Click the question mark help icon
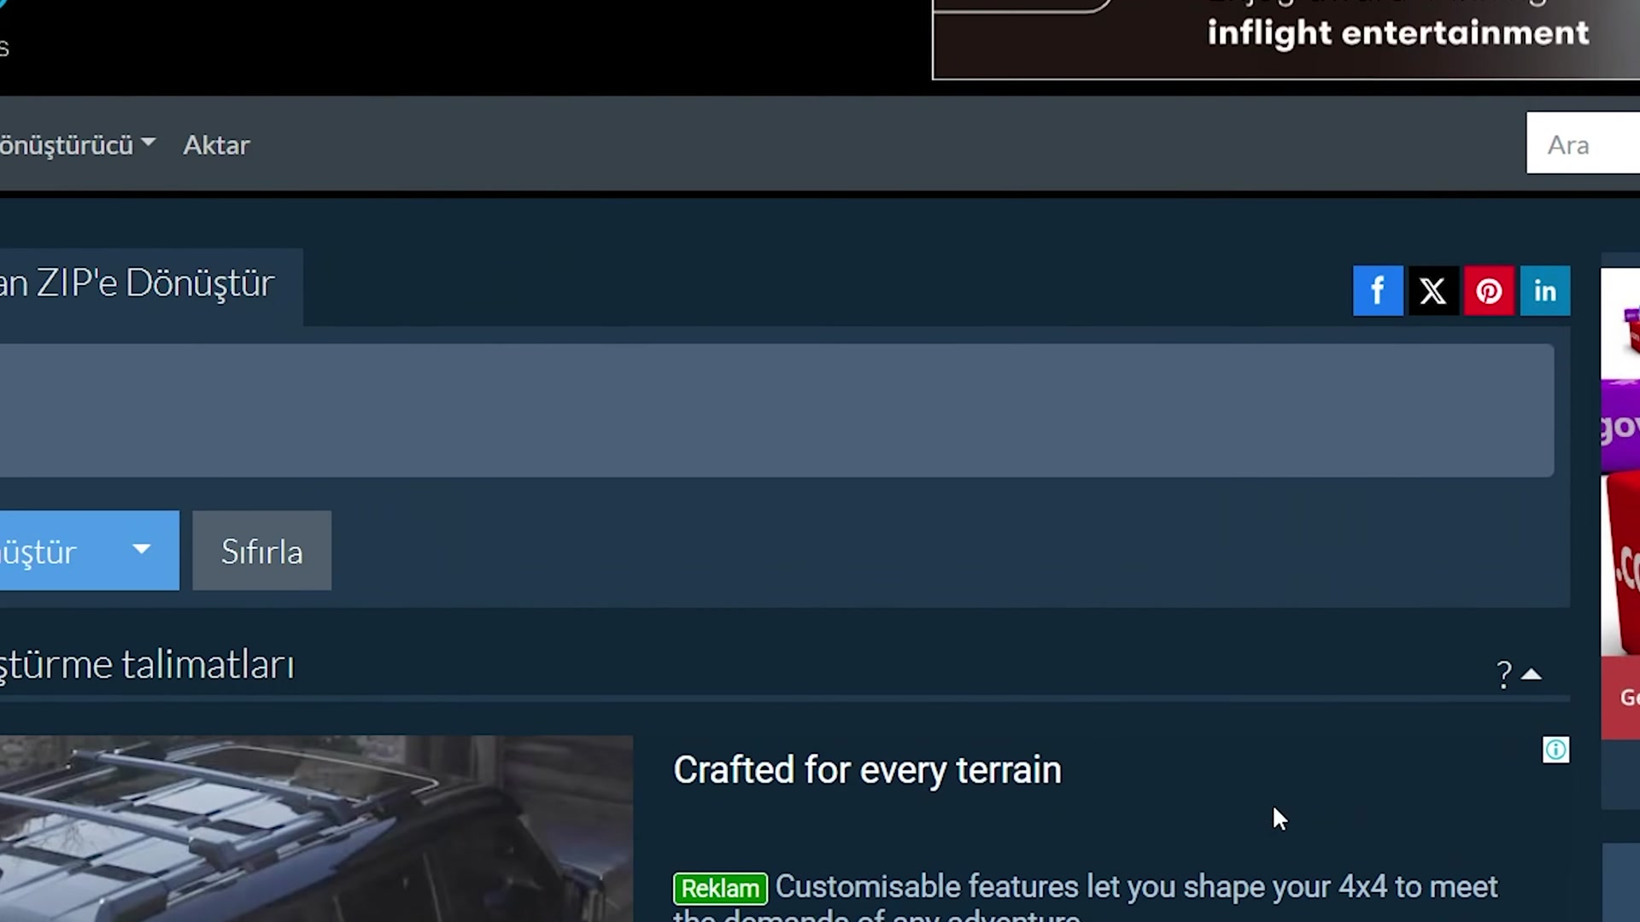The width and height of the screenshot is (1640, 922). point(1503,674)
